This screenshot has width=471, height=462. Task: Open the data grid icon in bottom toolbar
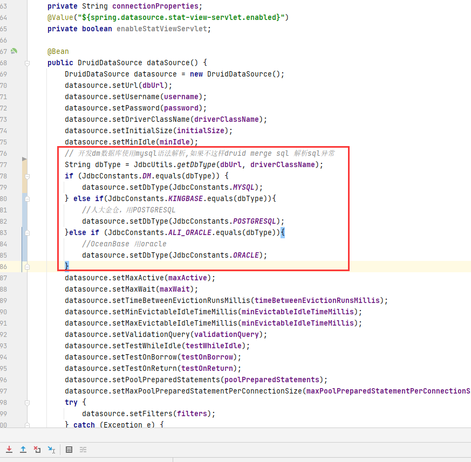(x=69, y=449)
